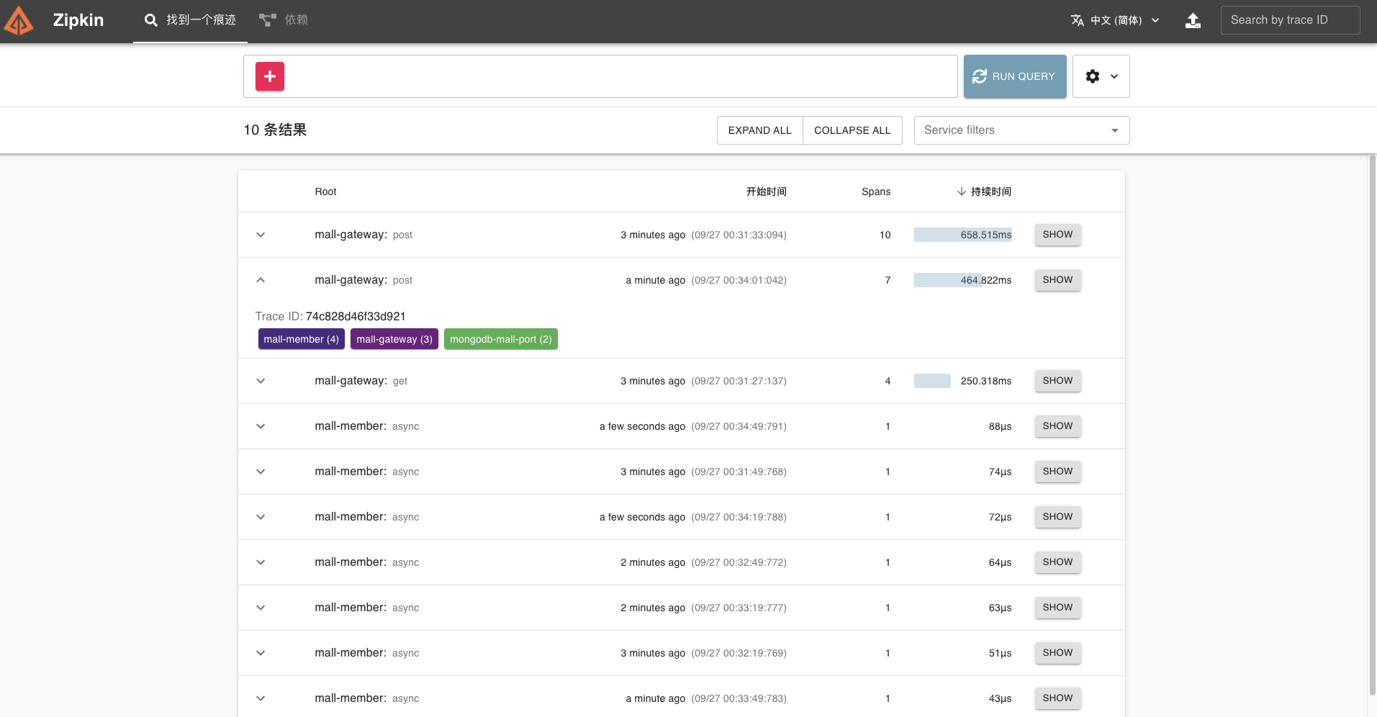
Task: Click SHOW for the 658.515ms trace
Action: pos(1057,235)
